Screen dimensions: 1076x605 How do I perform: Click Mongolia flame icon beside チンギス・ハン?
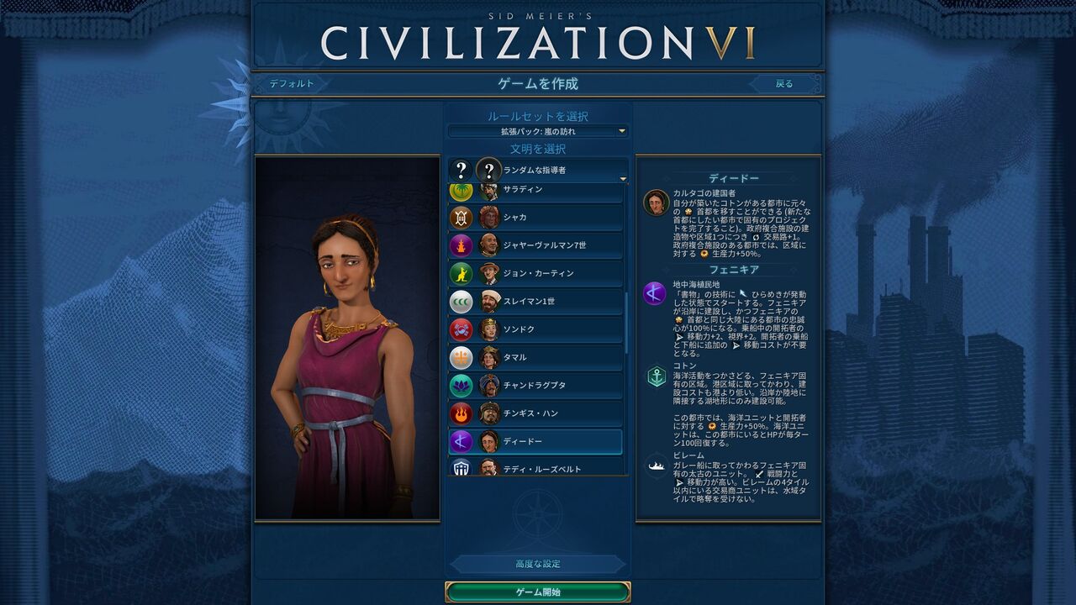461,413
